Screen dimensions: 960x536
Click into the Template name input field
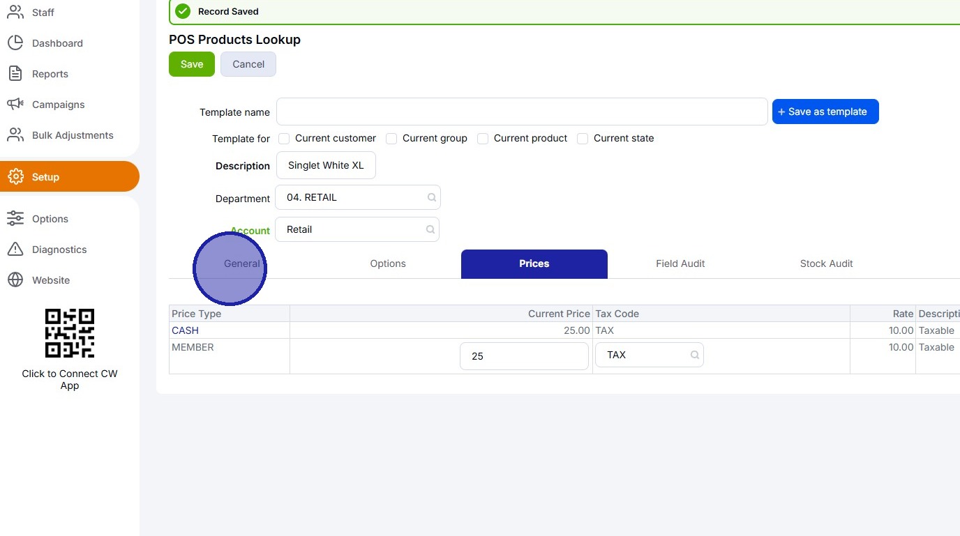tap(522, 112)
